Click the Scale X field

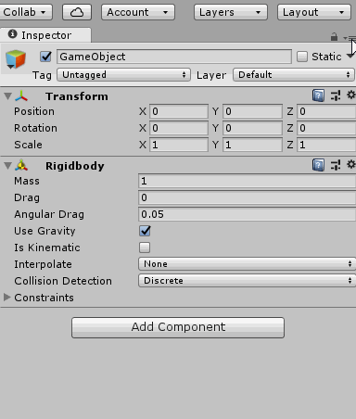click(179, 145)
